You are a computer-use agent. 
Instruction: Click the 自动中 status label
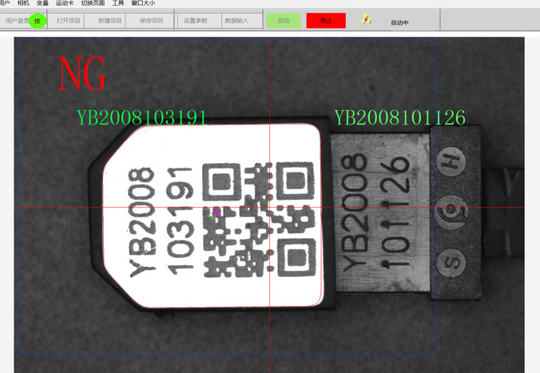click(x=399, y=22)
